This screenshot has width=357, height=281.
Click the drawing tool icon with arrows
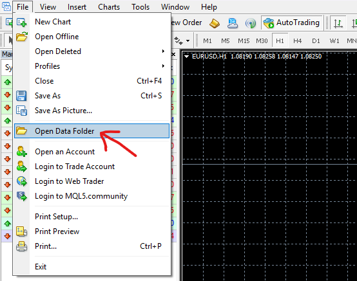pos(179,41)
